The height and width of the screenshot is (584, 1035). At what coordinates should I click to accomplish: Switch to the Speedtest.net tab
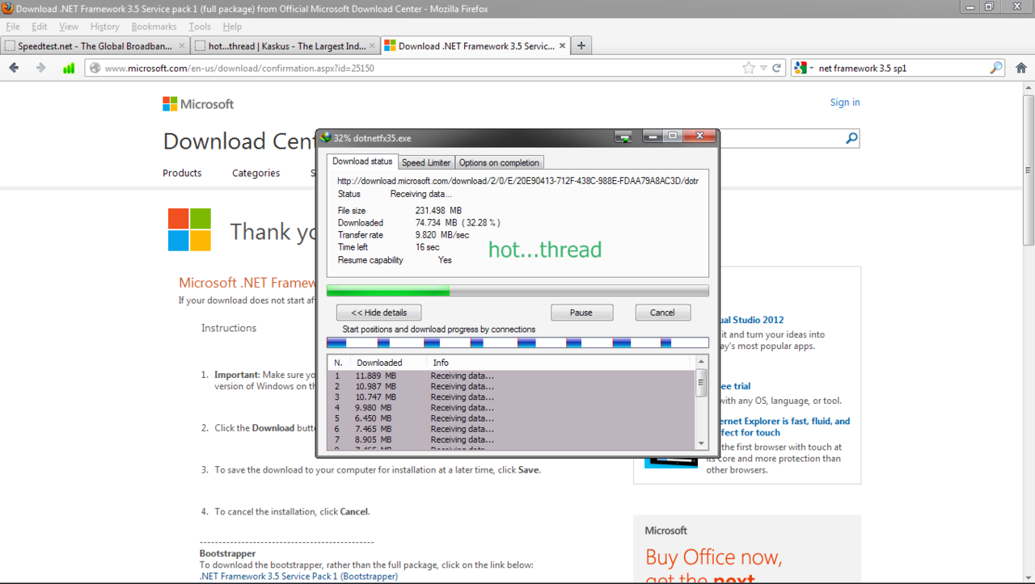95,46
